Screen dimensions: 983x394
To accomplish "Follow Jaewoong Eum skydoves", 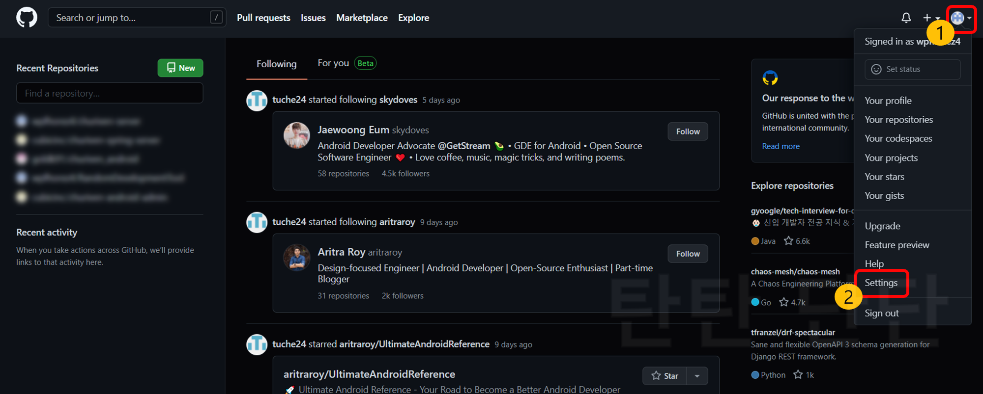I will pyautogui.click(x=688, y=131).
